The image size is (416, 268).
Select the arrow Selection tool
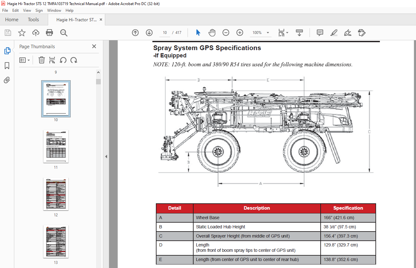click(198, 33)
